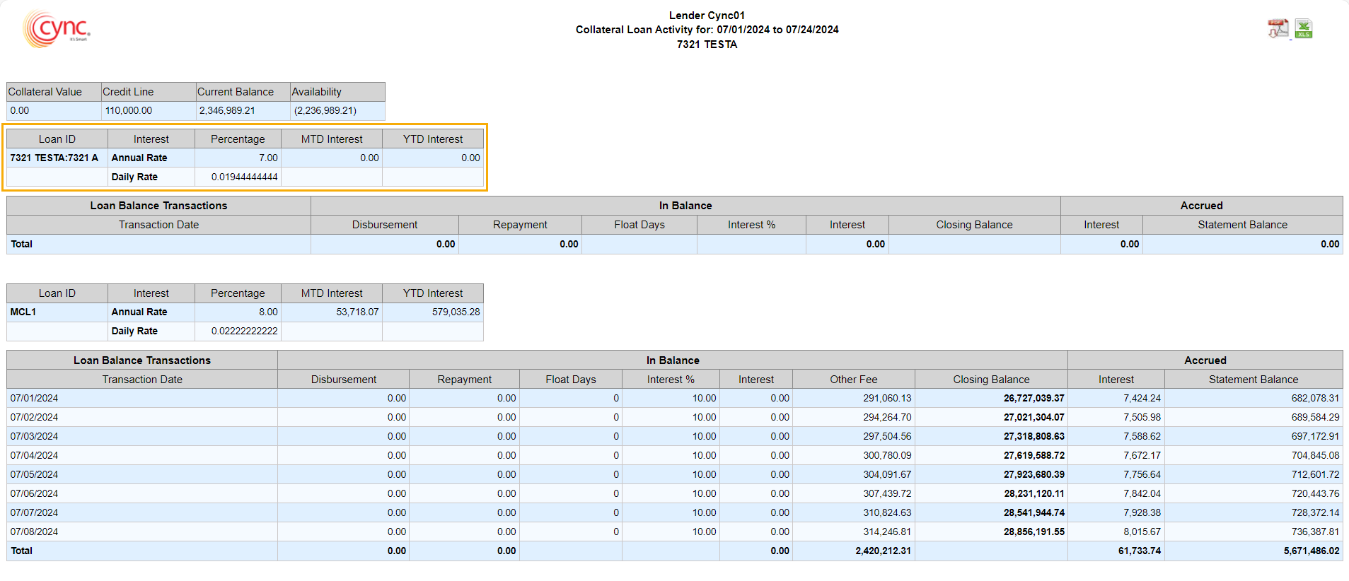Image resolution: width=1349 pixels, height=581 pixels.
Task: Click the 7321 TESTA:7321 A loan ID
Action: (54, 158)
